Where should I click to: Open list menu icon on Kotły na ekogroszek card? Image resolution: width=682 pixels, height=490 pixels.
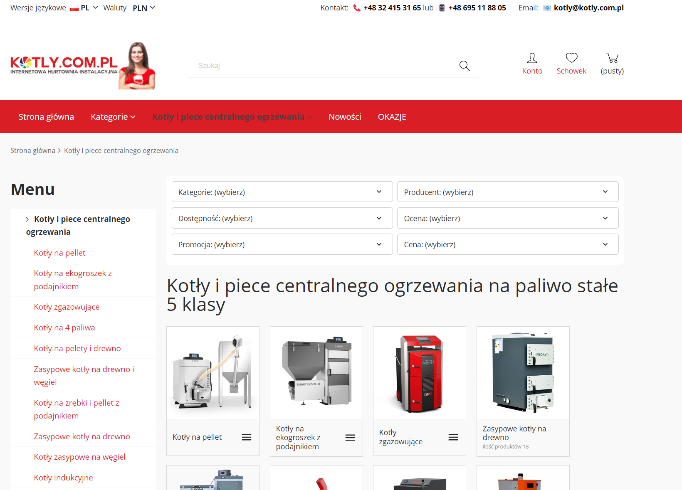click(x=350, y=438)
